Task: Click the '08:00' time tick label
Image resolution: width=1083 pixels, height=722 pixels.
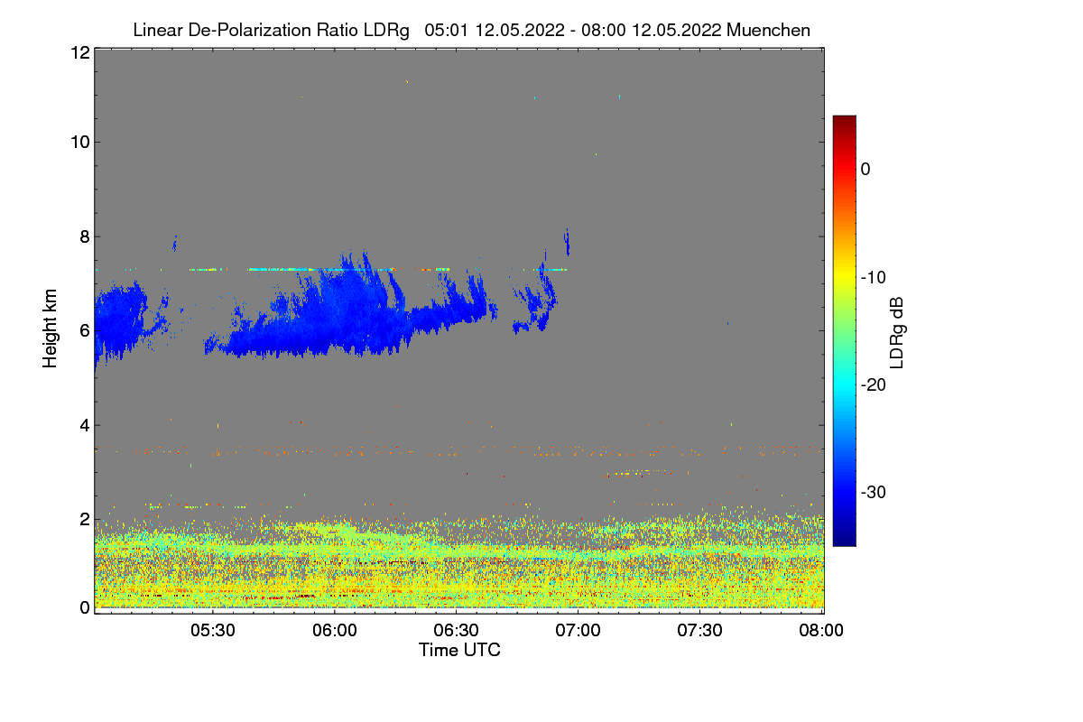Action: click(822, 631)
